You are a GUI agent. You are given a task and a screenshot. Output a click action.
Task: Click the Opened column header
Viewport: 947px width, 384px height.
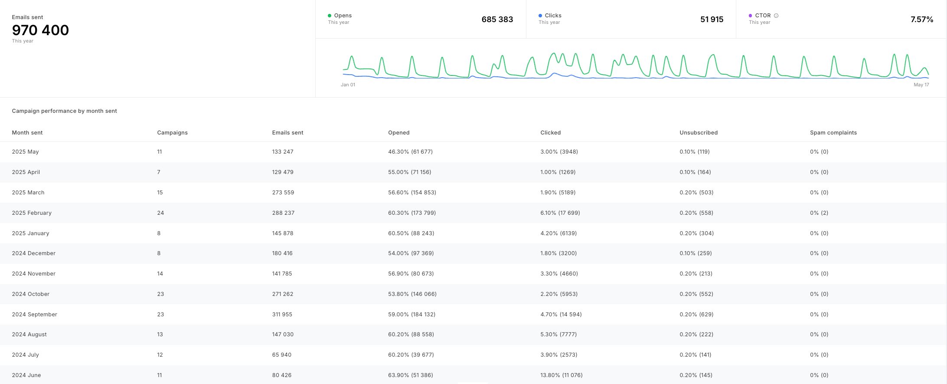[398, 133]
